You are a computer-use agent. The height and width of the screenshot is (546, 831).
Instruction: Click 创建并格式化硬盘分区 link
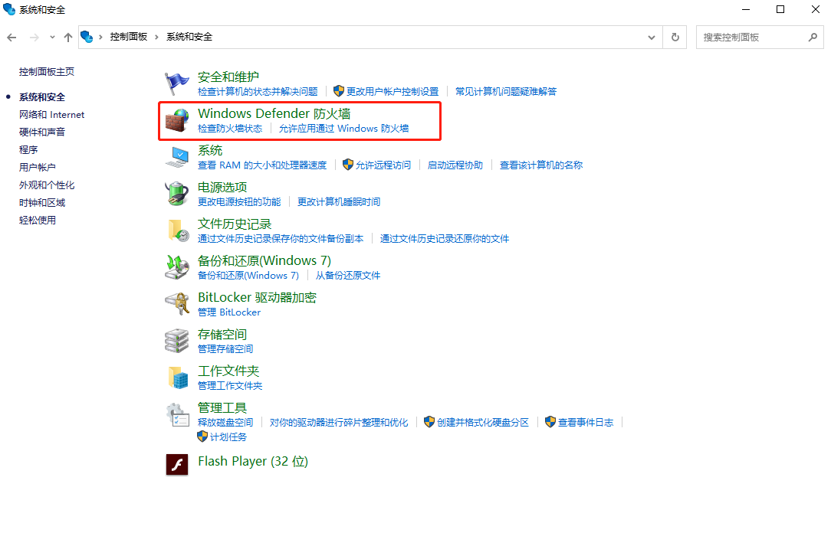pyautogui.click(x=483, y=422)
